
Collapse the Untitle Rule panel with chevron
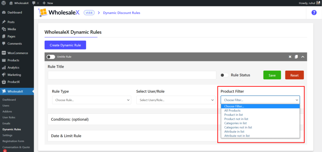tap(303, 57)
